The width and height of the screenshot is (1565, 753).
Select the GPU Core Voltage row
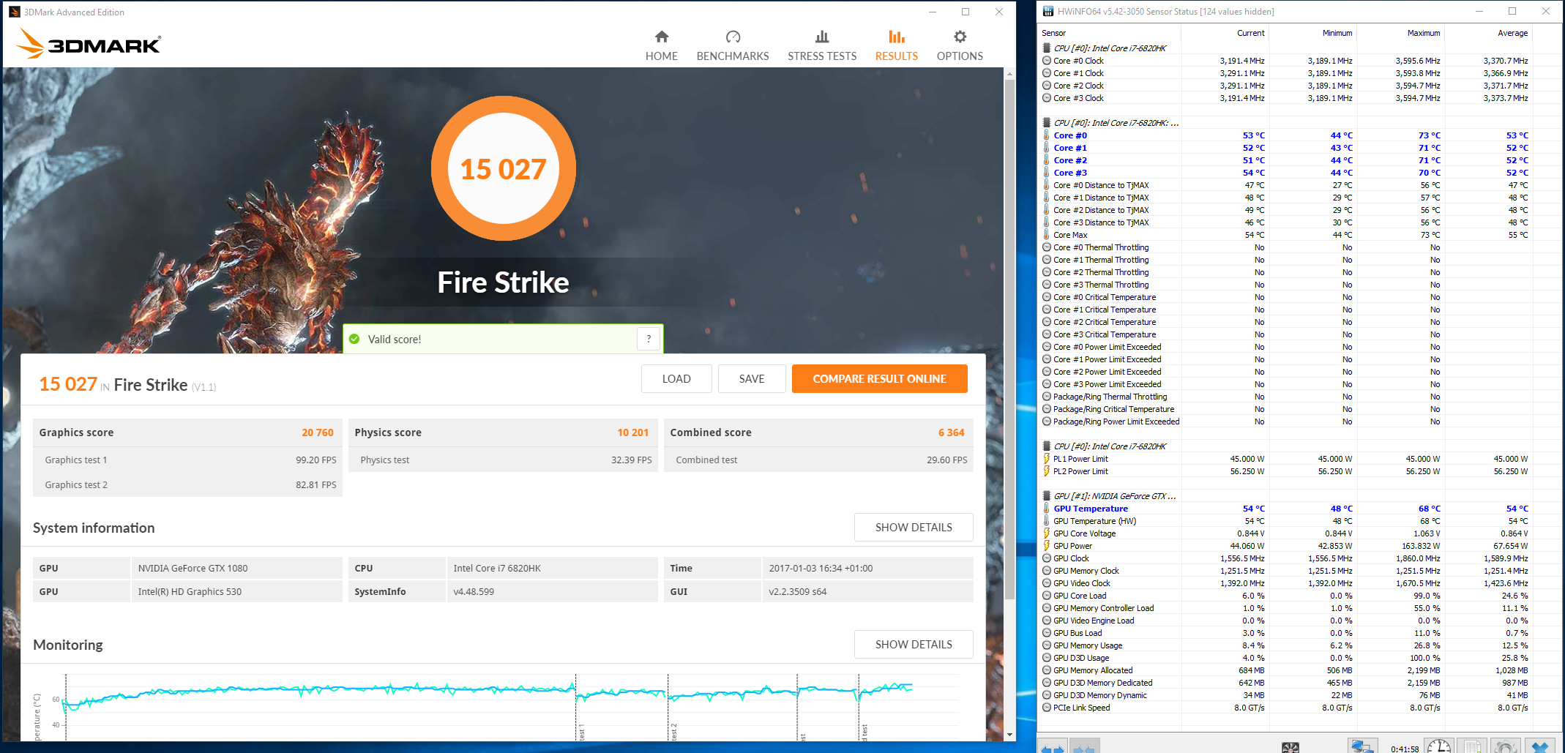tap(1285, 533)
